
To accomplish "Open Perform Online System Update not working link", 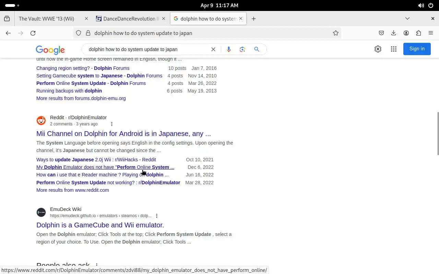I will [108, 183].
